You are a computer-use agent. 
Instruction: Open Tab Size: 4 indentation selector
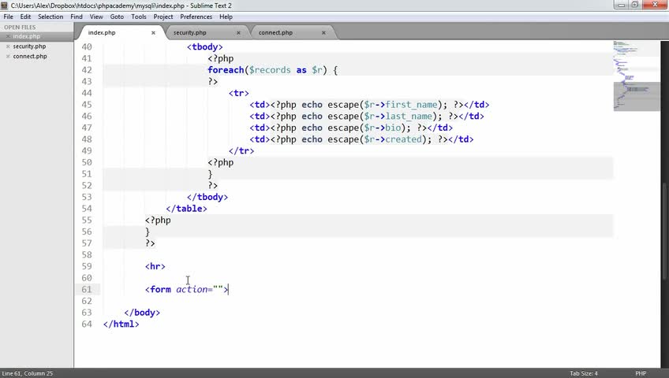[584, 373]
